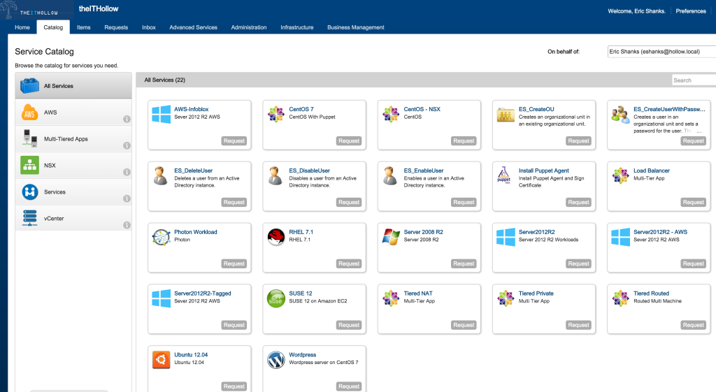This screenshot has width=716, height=392.
Task: Click the RHEL 7.1 red hat icon
Action: 276,237
